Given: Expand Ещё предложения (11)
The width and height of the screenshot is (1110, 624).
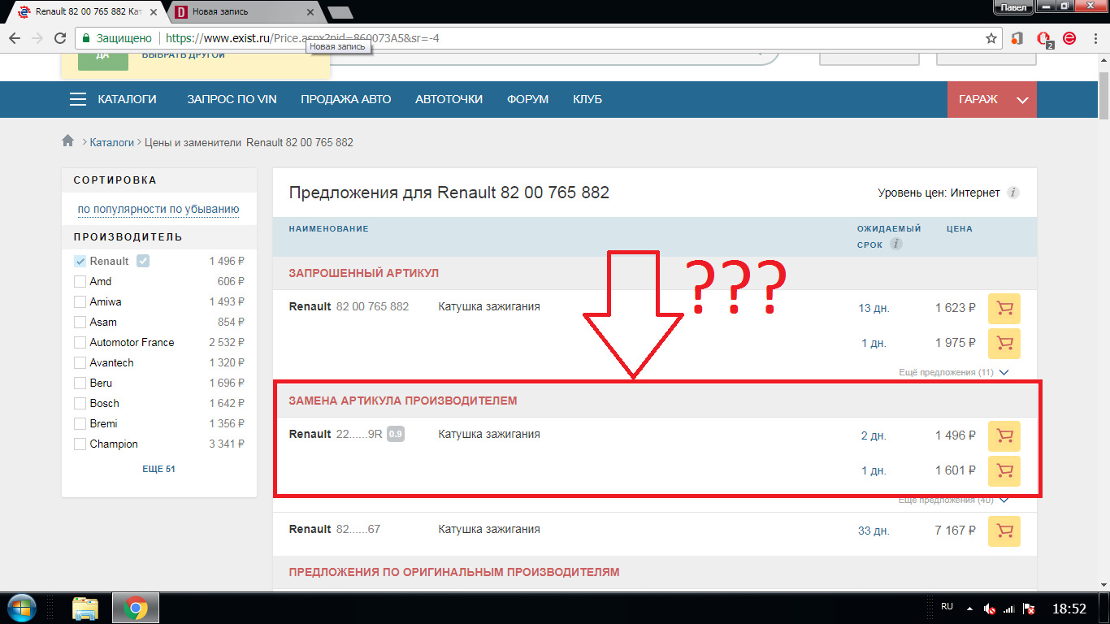Looking at the screenshot, I should coord(953,372).
